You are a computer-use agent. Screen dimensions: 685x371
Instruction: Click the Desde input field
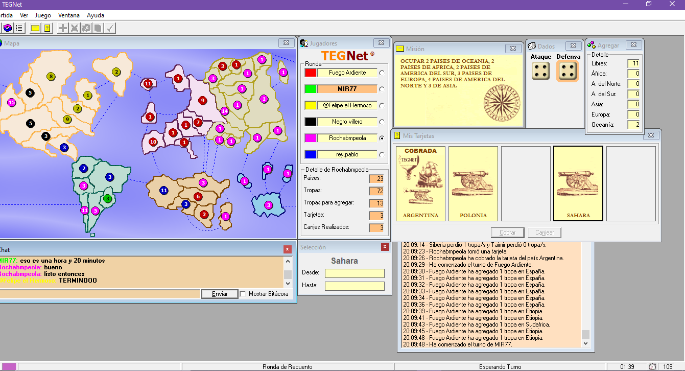tap(355, 273)
